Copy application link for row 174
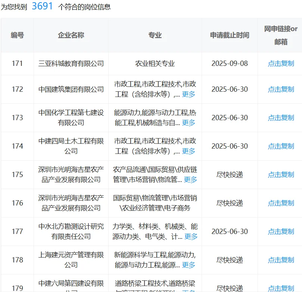This screenshot has height=292, width=302. click(x=281, y=146)
